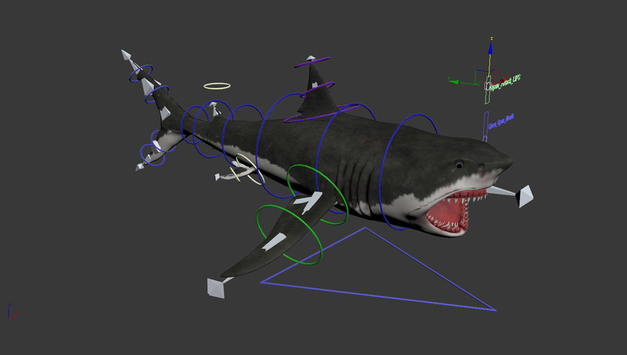Select the bone tip at the top of the tail fin

pos(126,55)
